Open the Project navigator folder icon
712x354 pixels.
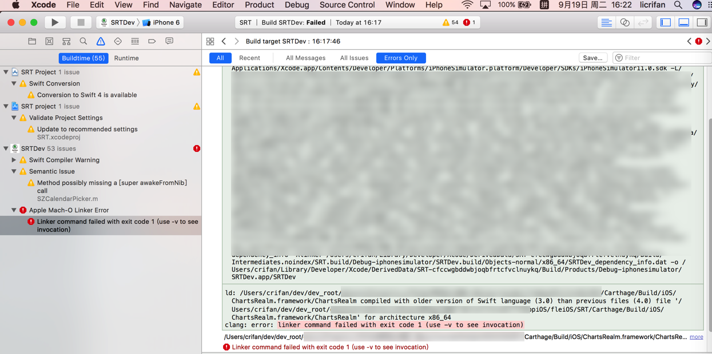coord(32,41)
